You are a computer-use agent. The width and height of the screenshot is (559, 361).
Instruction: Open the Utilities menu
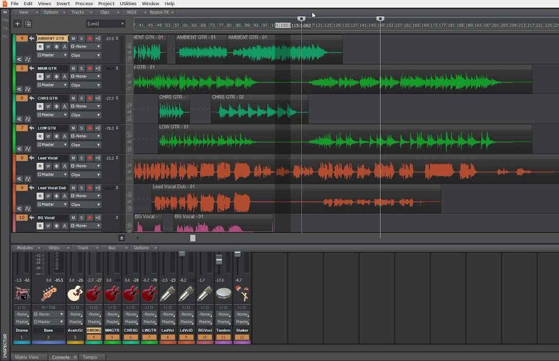(x=128, y=4)
